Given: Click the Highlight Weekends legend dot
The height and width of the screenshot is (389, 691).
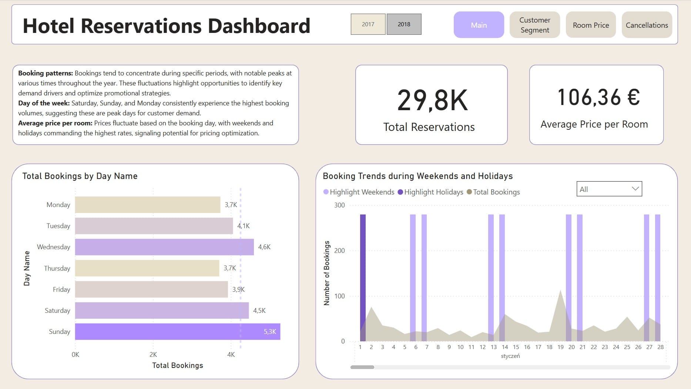Looking at the screenshot, I should click(326, 192).
